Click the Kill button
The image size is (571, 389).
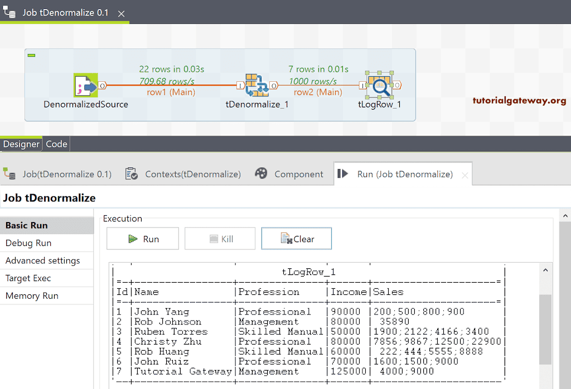point(220,238)
